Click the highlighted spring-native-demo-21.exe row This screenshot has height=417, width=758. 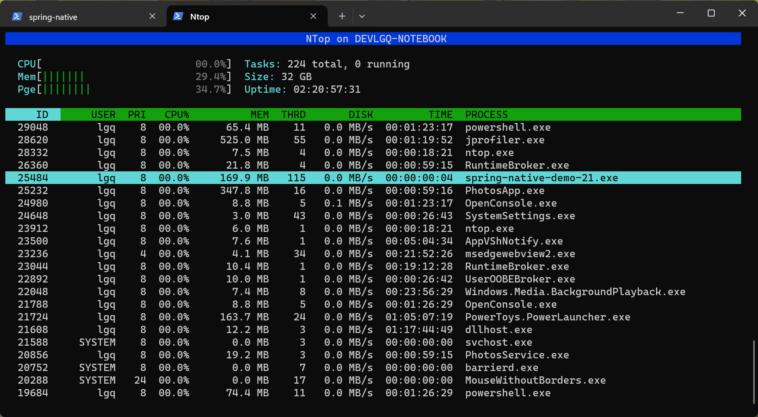(x=373, y=178)
